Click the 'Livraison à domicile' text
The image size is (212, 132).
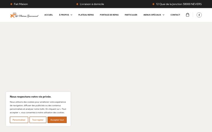coord(92,4)
